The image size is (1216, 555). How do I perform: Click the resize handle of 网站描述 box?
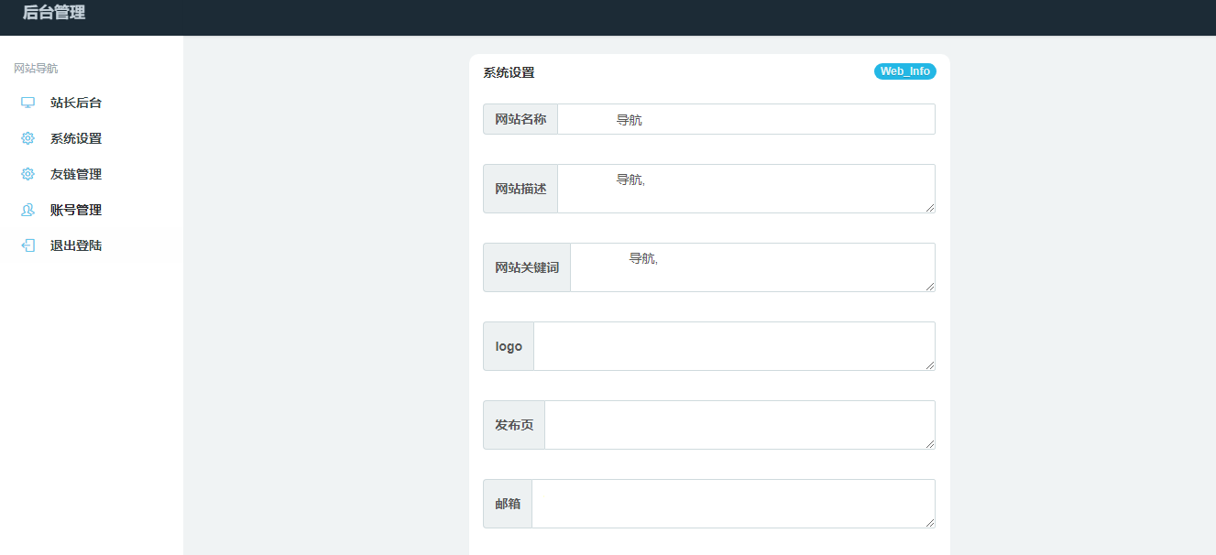pyautogui.click(x=930, y=208)
